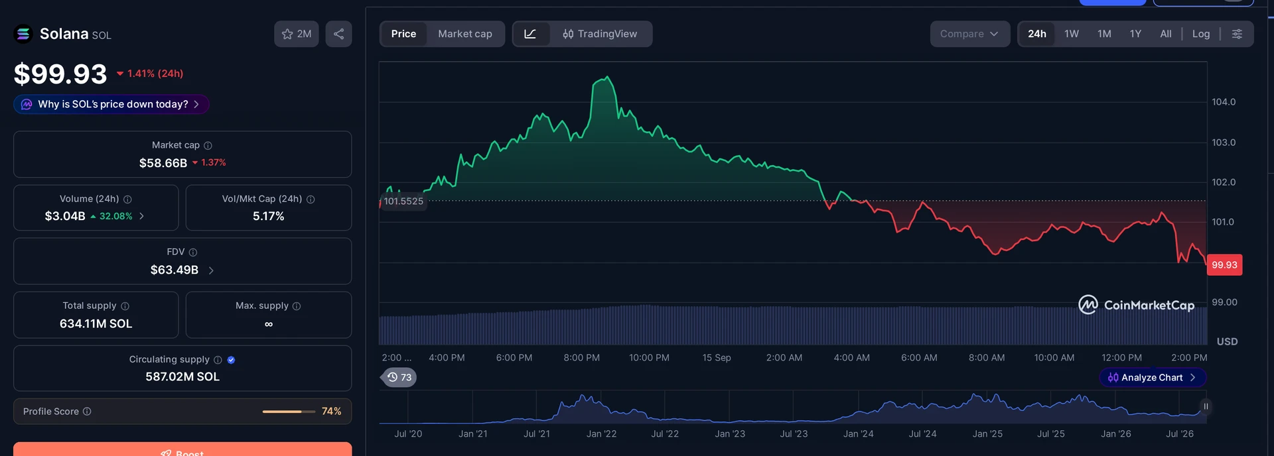The image size is (1274, 456).
Task: Select the All time range
Action: (x=1166, y=34)
